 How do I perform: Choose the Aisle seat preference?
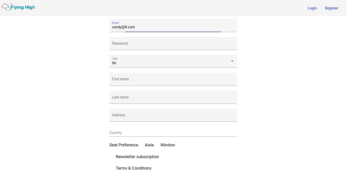point(149,145)
